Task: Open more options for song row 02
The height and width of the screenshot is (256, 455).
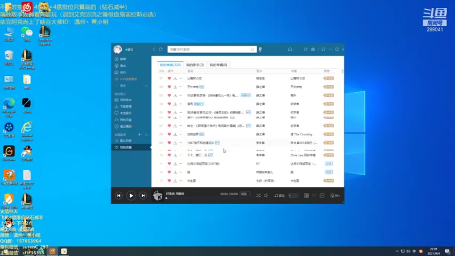Action: (181, 87)
